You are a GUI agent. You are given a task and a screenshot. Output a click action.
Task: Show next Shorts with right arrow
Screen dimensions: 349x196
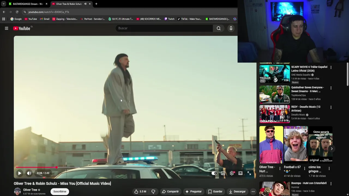pyautogui.click(x=332, y=149)
